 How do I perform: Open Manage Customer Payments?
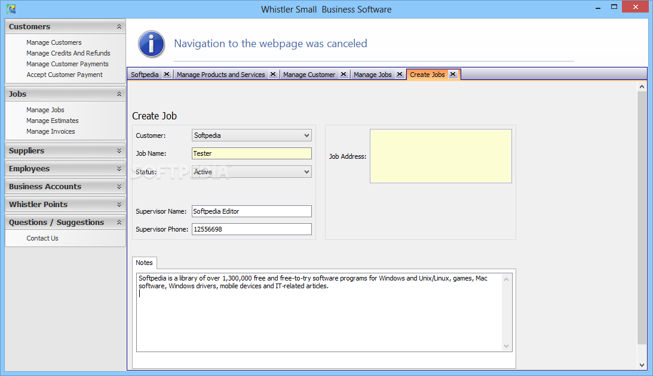click(67, 64)
